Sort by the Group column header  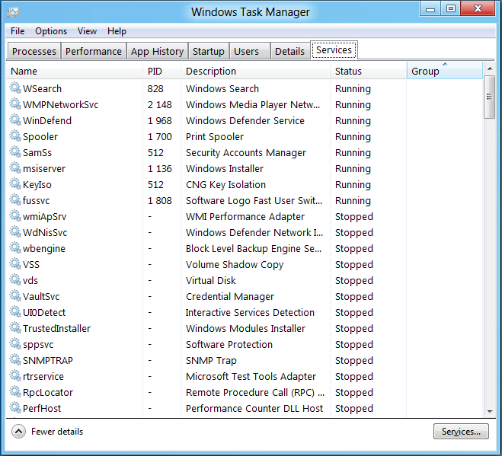point(445,71)
